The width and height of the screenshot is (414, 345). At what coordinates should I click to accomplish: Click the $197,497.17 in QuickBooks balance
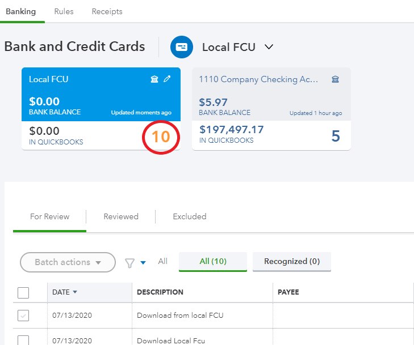tap(231, 129)
